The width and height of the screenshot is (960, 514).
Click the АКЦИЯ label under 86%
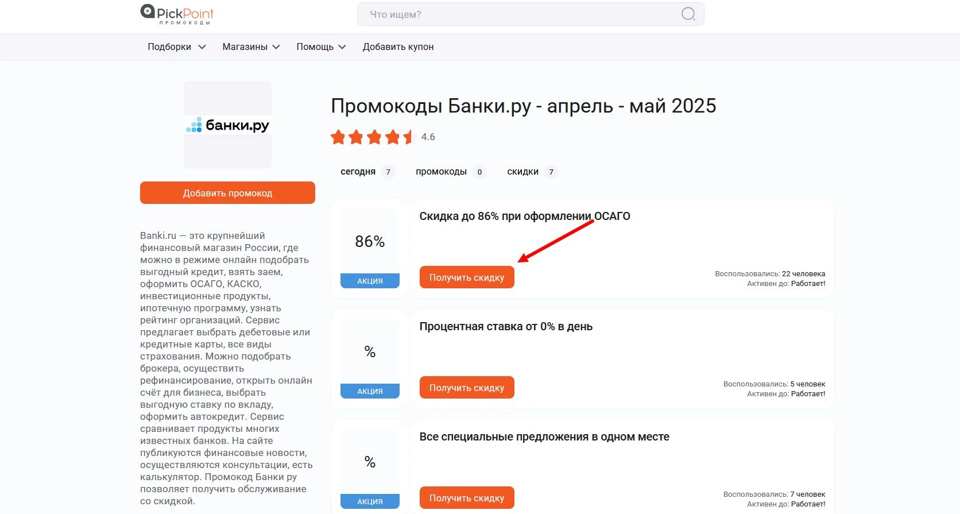coord(370,281)
